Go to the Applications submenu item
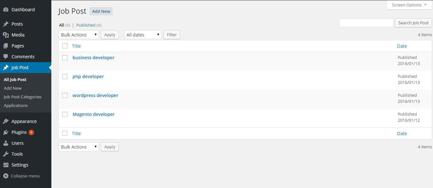This screenshot has width=433, height=188. coord(16,105)
